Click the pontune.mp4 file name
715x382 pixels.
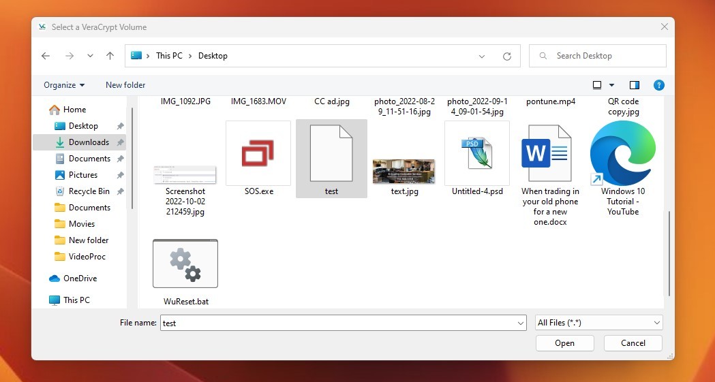coord(550,101)
